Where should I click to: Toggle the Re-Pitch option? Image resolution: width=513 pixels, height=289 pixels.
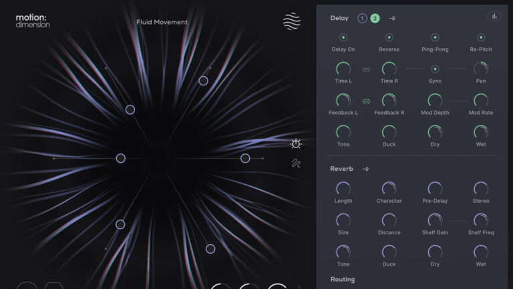pyautogui.click(x=481, y=37)
